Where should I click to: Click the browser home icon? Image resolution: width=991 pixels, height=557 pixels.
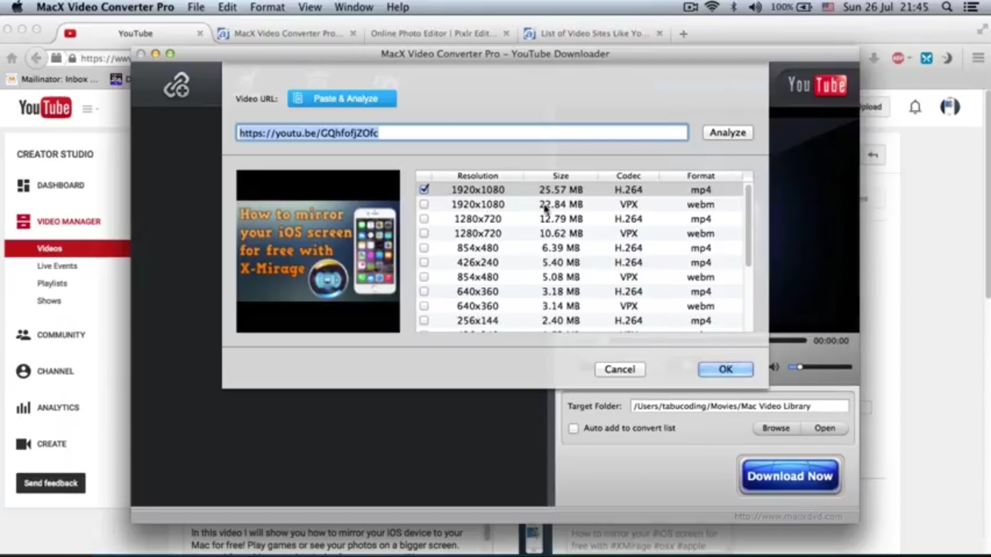pos(12,58)
